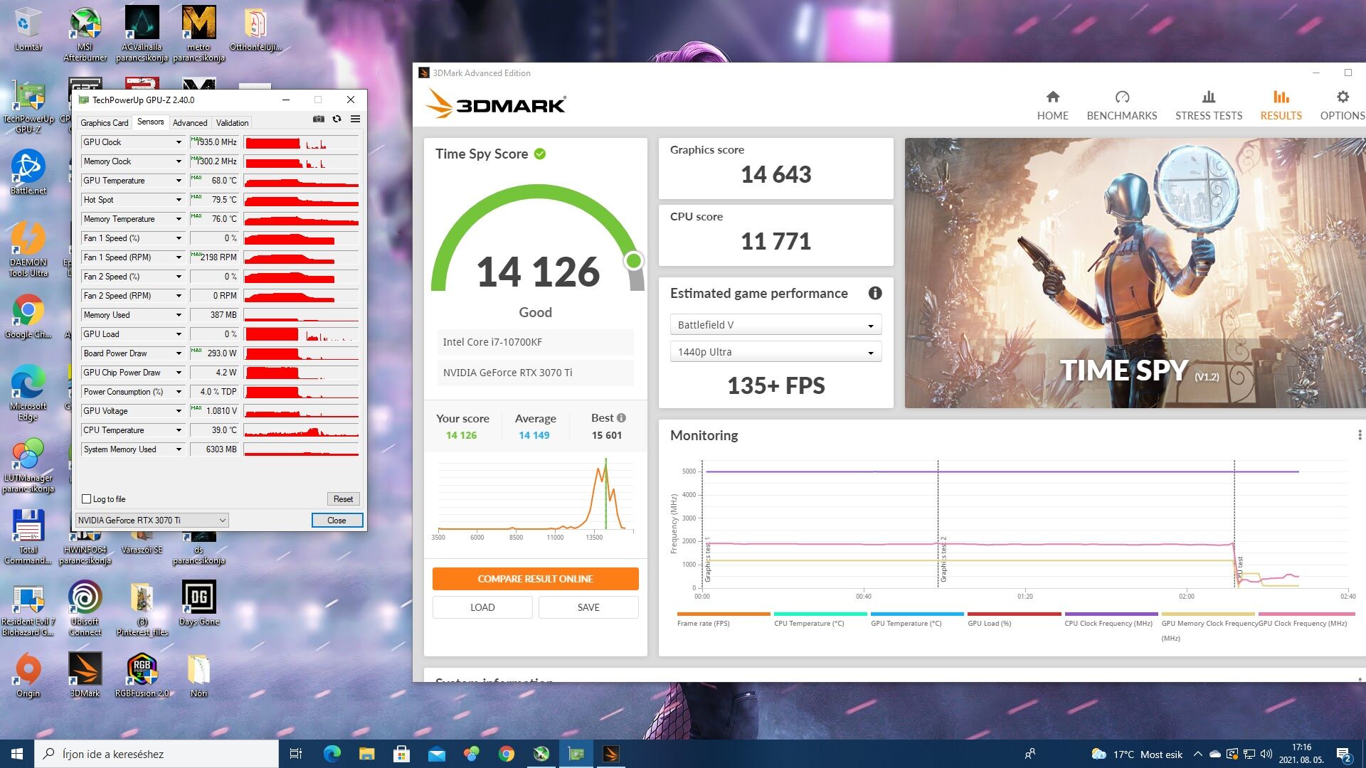The image size is (1366, 768).
Task: Open Stress Tests section
Action: pos(1208,105)
